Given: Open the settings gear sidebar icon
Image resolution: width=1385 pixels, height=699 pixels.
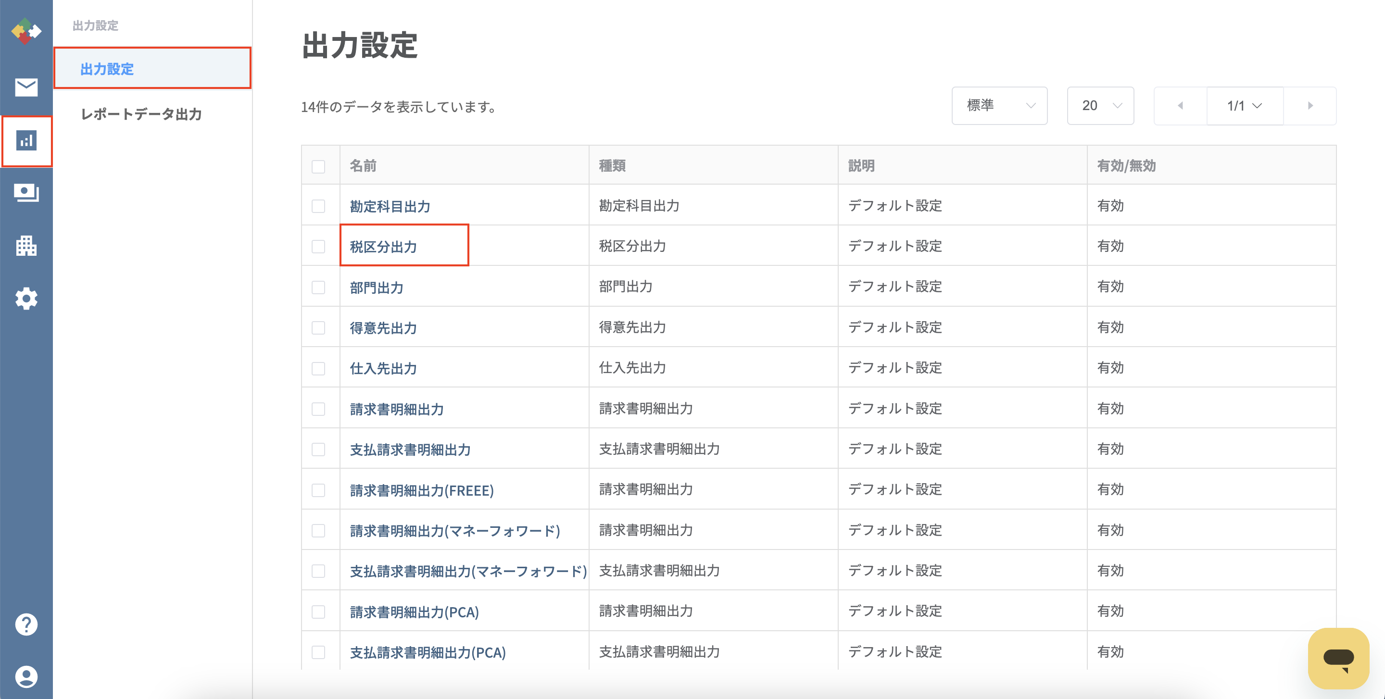Looking at the screenshot, I should [x=26, y=298].
